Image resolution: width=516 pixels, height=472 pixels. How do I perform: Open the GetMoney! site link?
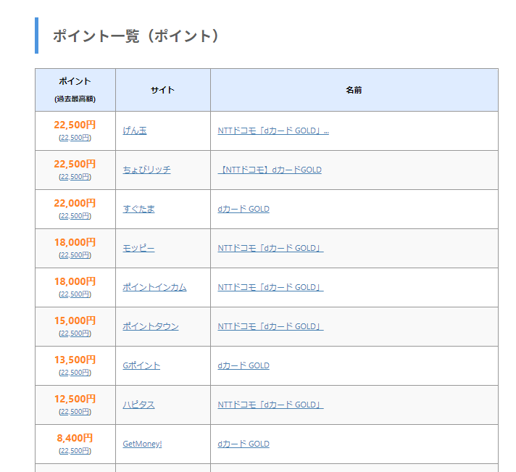142,444
